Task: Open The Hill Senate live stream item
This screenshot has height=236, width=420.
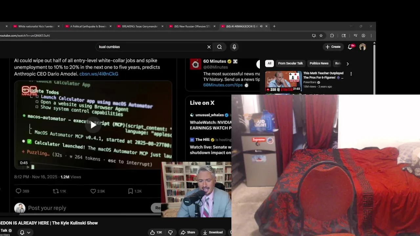Action: pyautogui.click(x=210, y=146)
